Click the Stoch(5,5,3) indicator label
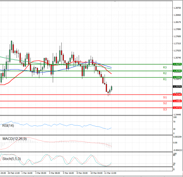Image resolution: width=183 pixels, height=177 pixels. coord(12,159)
